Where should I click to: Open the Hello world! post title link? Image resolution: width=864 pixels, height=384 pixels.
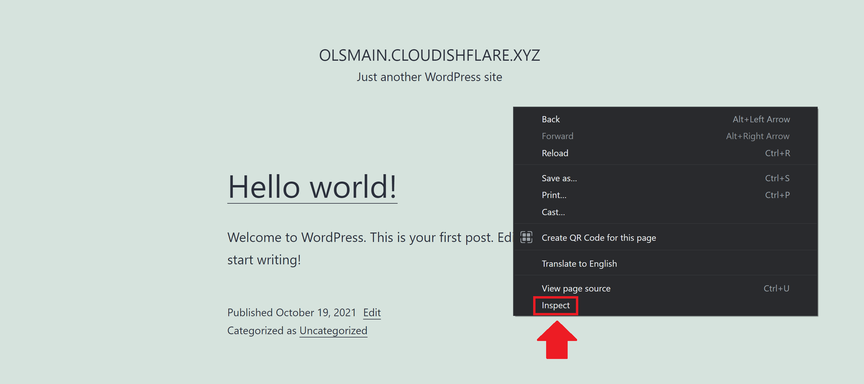pos(312,187)
